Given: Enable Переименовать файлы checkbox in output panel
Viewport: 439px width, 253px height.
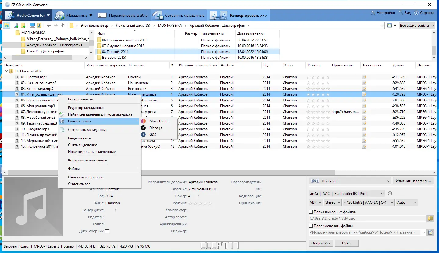Looking at the screenshot, I should pyautogui.click(x=311, y=226).
